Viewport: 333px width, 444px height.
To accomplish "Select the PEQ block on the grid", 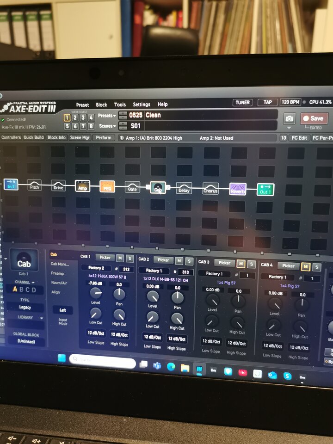I will [x=107, y=187].
